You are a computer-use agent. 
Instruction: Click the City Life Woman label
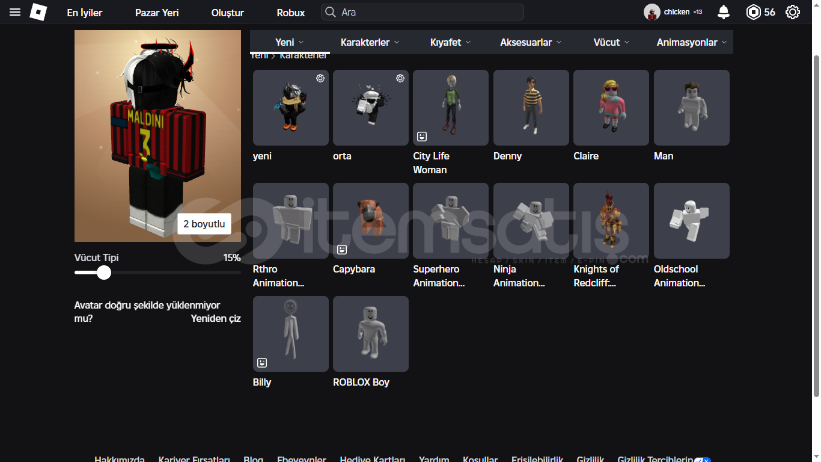click(x=432, y=163)
